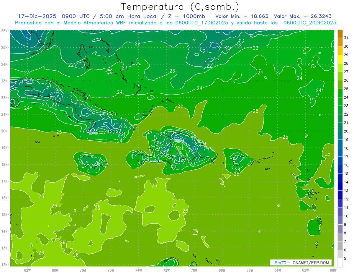Click the "60W" longitude axis label

tap(333, 270)
